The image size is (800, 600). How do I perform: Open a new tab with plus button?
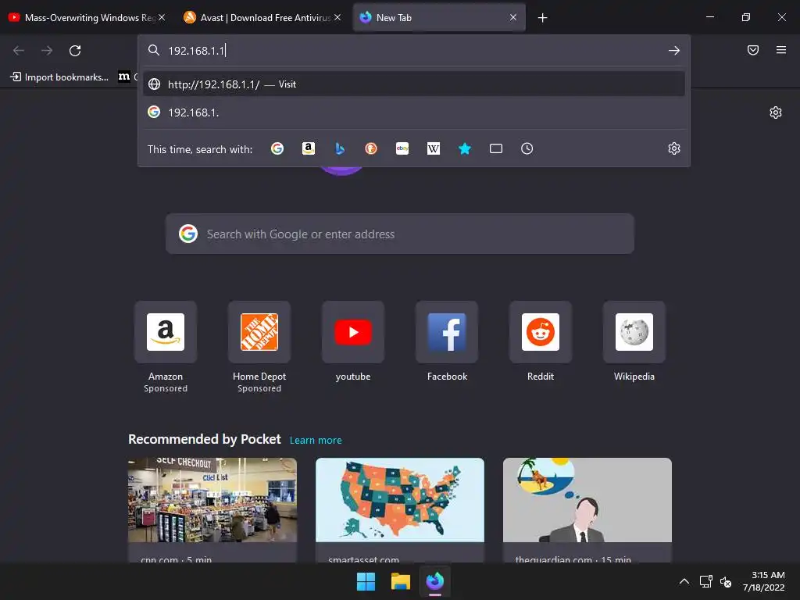[542, 18]
